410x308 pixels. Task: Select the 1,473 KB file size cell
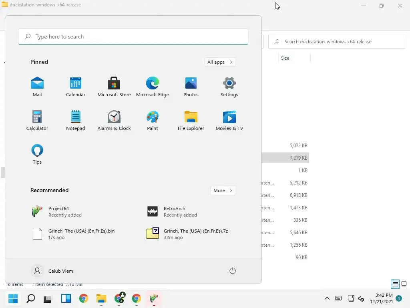[298, 208]
